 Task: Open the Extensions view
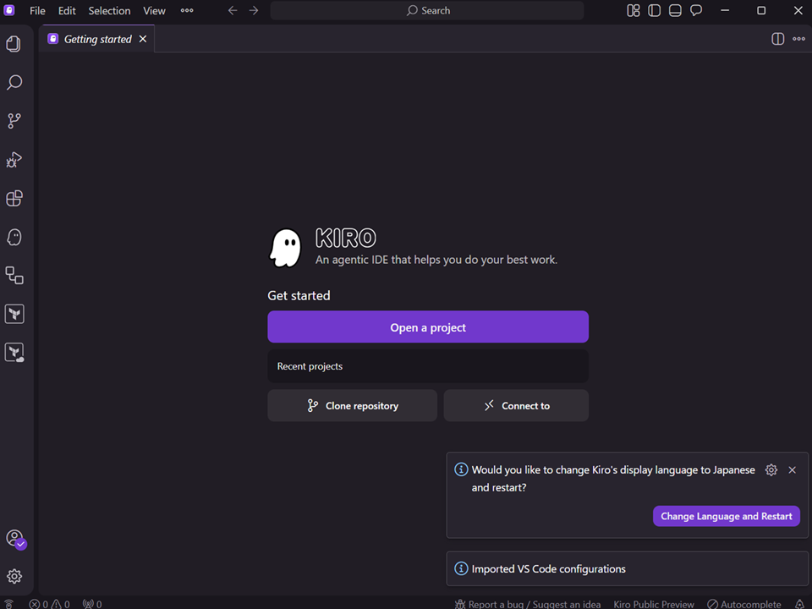coord(14,198)
